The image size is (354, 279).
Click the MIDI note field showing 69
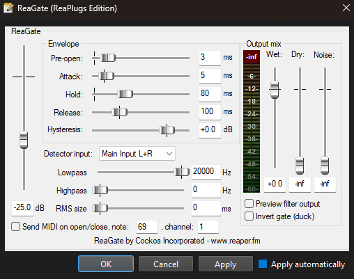[147, 227]
